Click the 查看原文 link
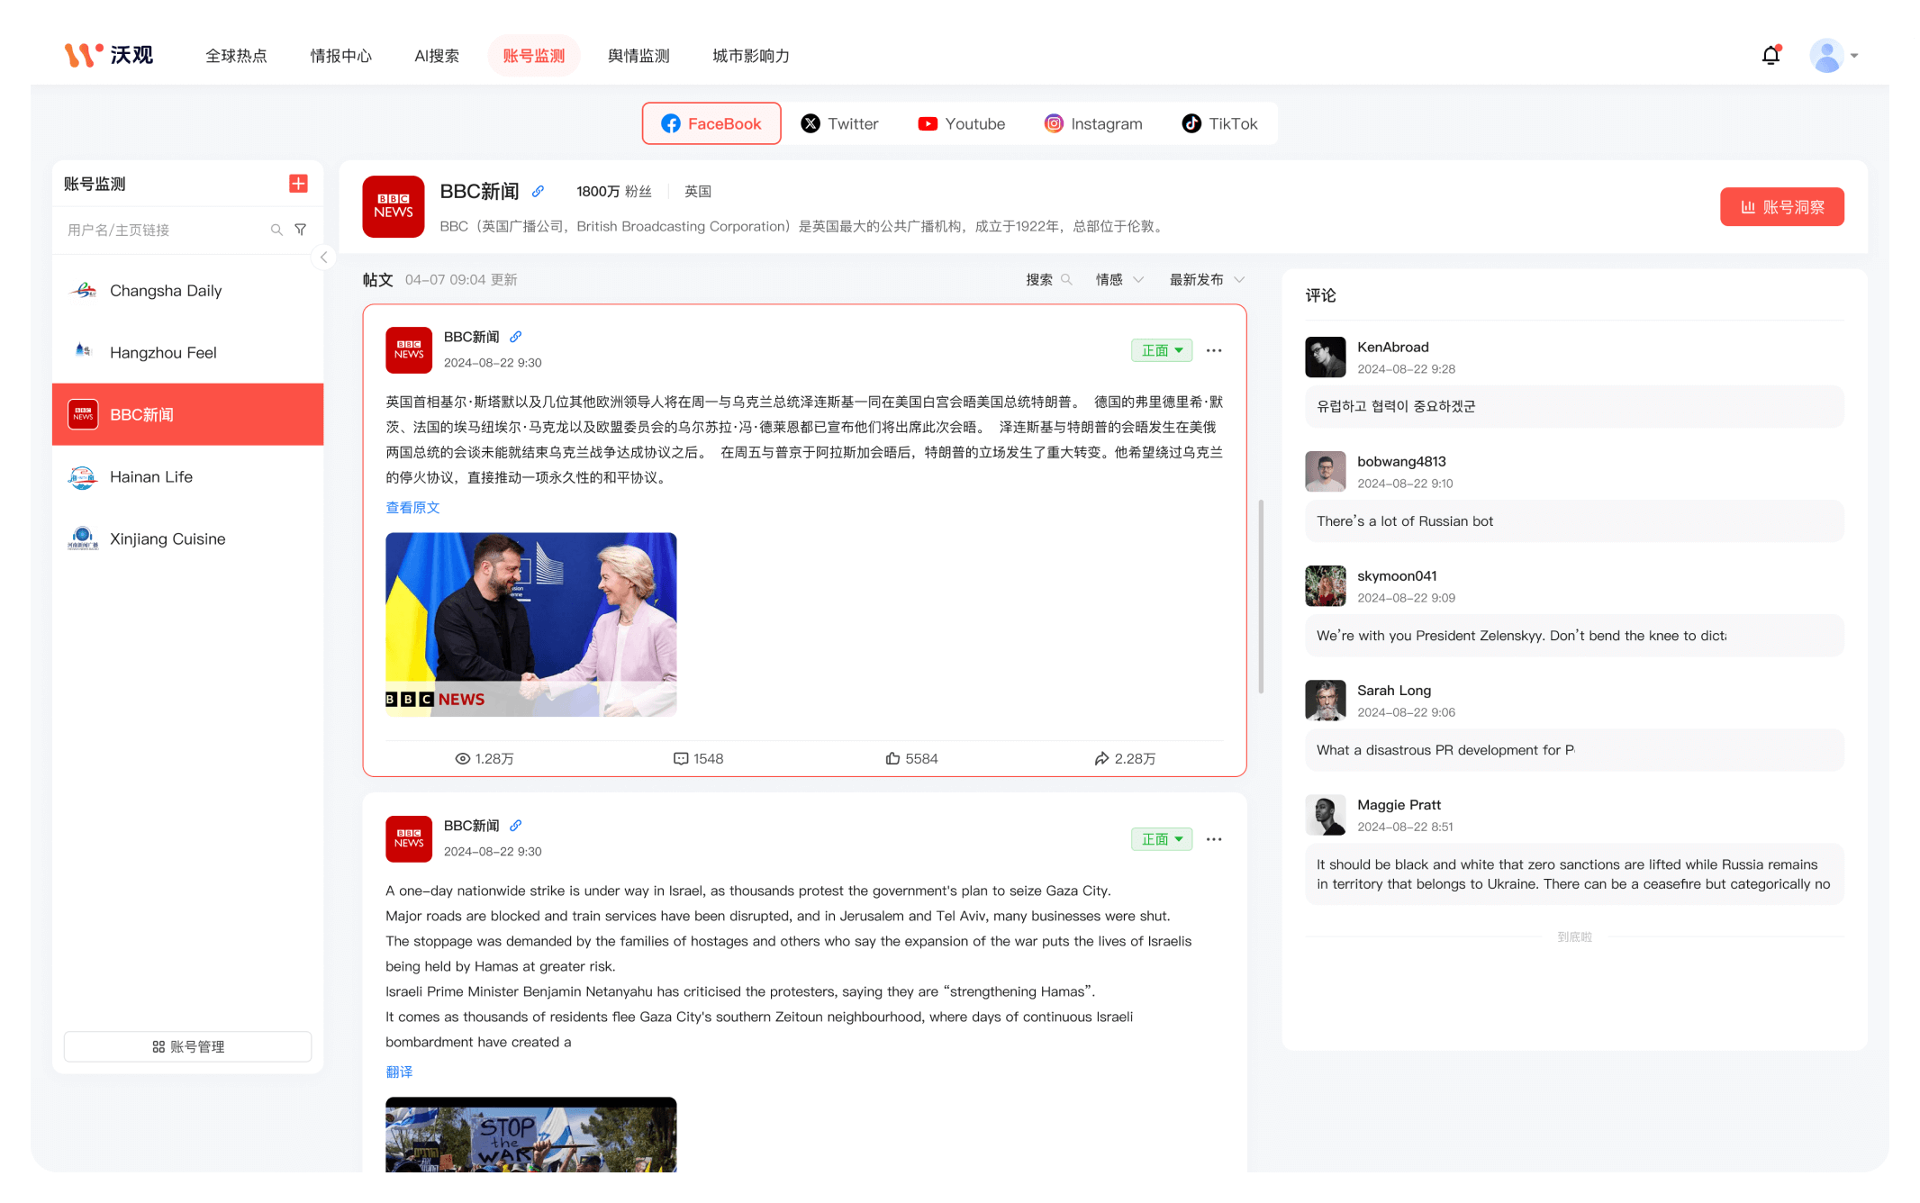Viewport: 1920px width, 1203px height. [412, 507]
